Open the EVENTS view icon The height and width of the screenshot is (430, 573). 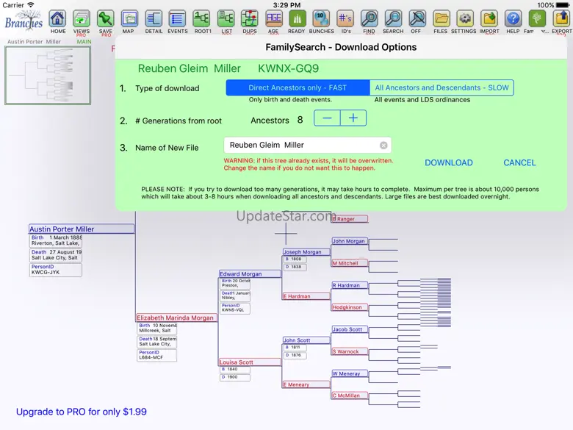point(177,19)
